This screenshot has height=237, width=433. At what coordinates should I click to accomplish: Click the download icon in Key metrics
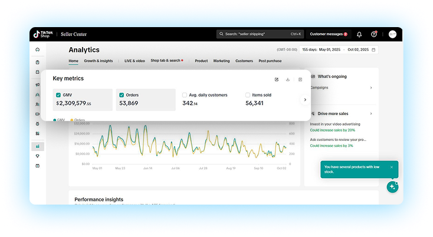pyautogui.click(x=288, y=79)
